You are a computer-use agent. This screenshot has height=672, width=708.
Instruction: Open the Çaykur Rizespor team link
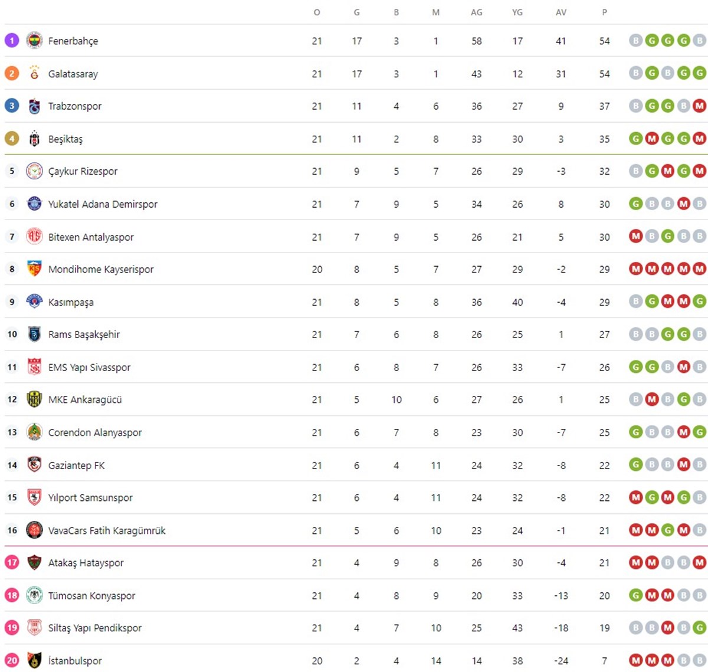83,172
